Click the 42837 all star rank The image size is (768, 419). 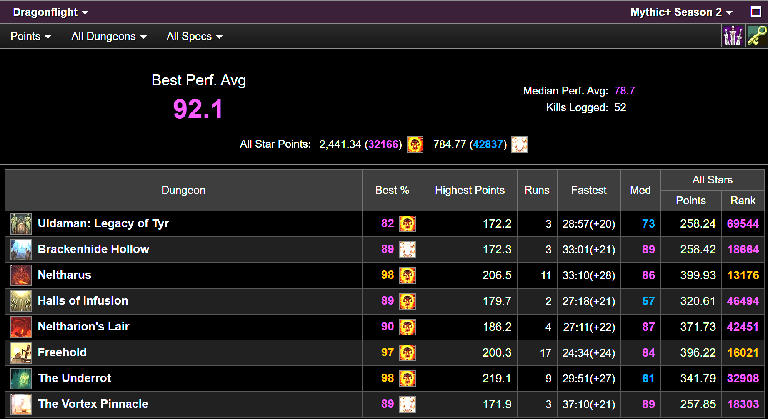click(488, 144)
